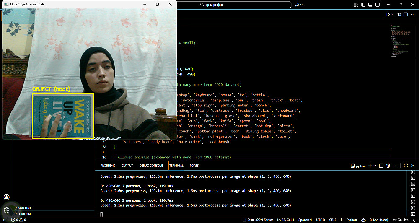Click 'Only Objects + Animals' window title
The image size is (419, 223).
(27, 4)
